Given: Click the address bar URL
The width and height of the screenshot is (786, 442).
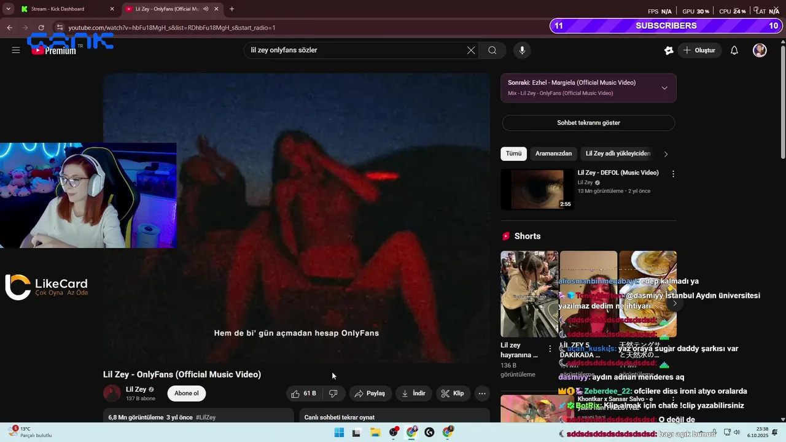Looking at the screenshot, I should (172, 28).
